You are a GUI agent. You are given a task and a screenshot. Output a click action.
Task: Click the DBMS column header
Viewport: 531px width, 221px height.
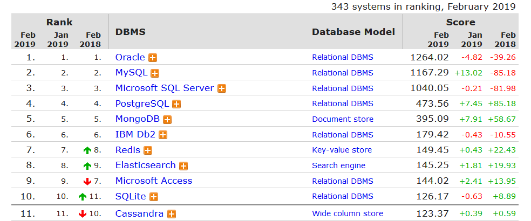tap(131, 32)
